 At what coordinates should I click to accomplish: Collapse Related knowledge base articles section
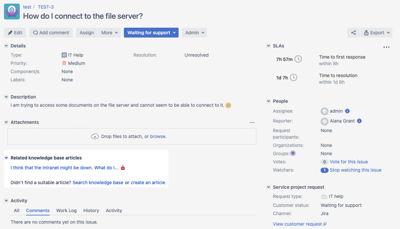tap(6, 158)
